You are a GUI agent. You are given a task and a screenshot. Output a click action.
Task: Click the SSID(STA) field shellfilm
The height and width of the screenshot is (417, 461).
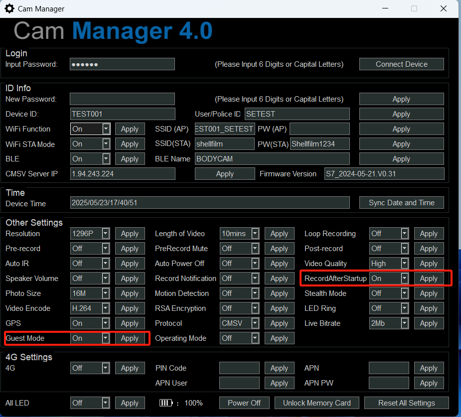click(x=225, y=144)
